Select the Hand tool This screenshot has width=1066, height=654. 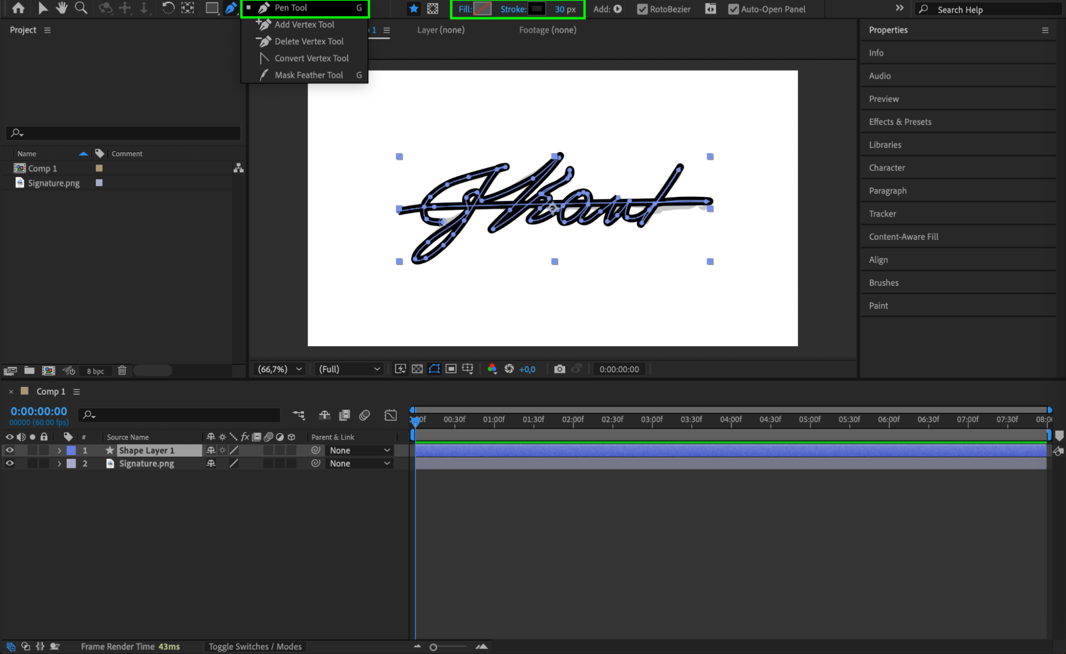point(62,8)
